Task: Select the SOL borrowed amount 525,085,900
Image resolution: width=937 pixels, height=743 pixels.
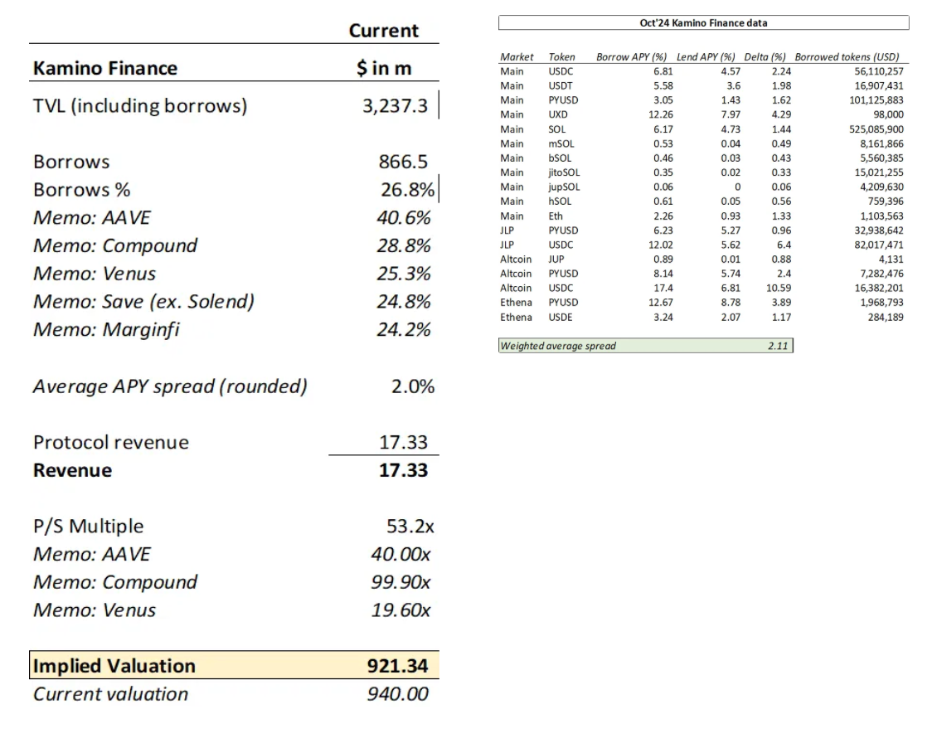Action: [x=876, y=129]
